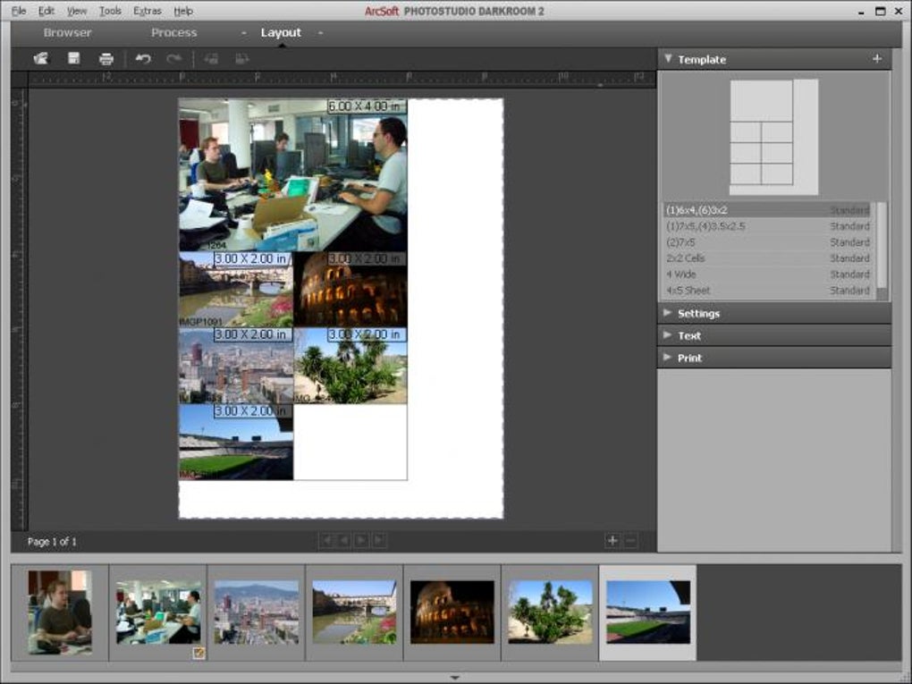
Task: Click the save icon in the toolbar
Action: click(73, 59)
